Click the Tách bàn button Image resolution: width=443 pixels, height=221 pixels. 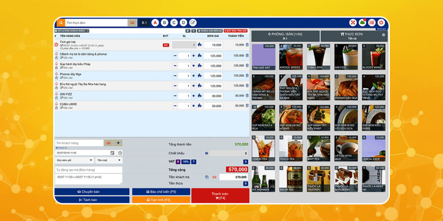click(x=92, y=200)
